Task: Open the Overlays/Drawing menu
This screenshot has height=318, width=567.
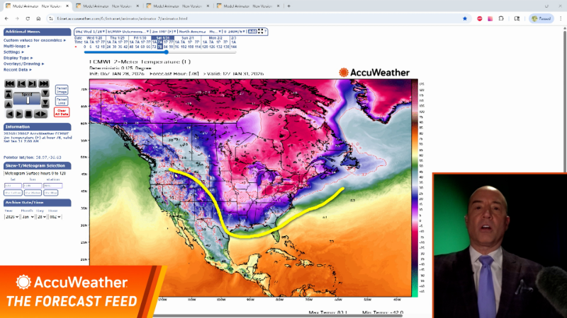Action: click(x=24, y=64)
